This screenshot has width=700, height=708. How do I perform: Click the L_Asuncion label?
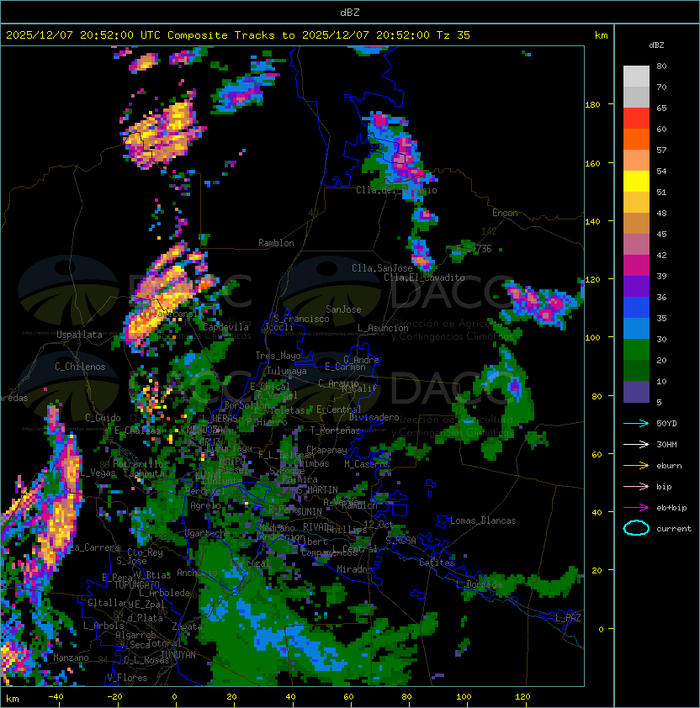tap(383, 328)
